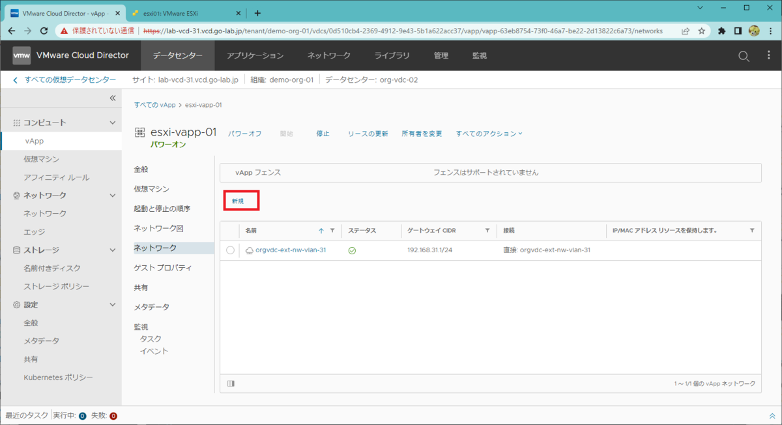Click the green status check for orgvdc-ext-nw-vlan-31

[x=352, y=250]
